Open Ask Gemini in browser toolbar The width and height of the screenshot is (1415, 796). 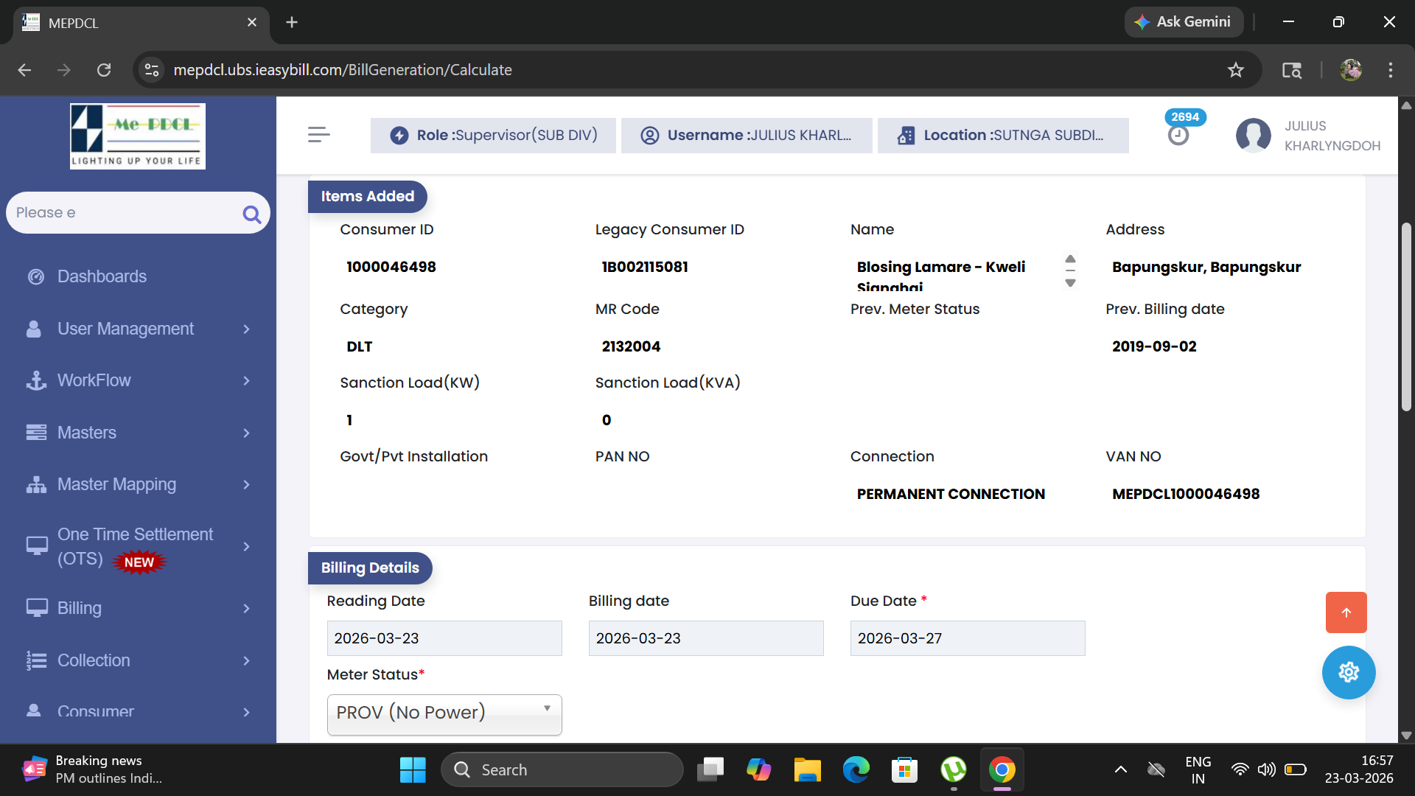coord(1183,22)
